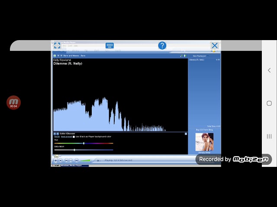Image resolution: width=277 pixels, height=207 pixels.
Task: Click the Simply Deep album title
Action: click(204, 153)
